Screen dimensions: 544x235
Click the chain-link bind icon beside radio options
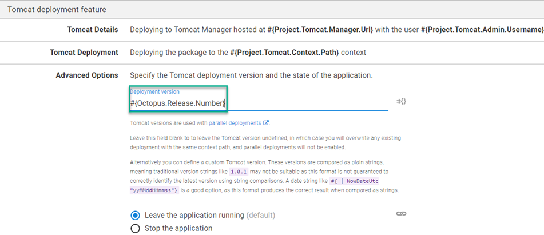[x=401, y=213]
